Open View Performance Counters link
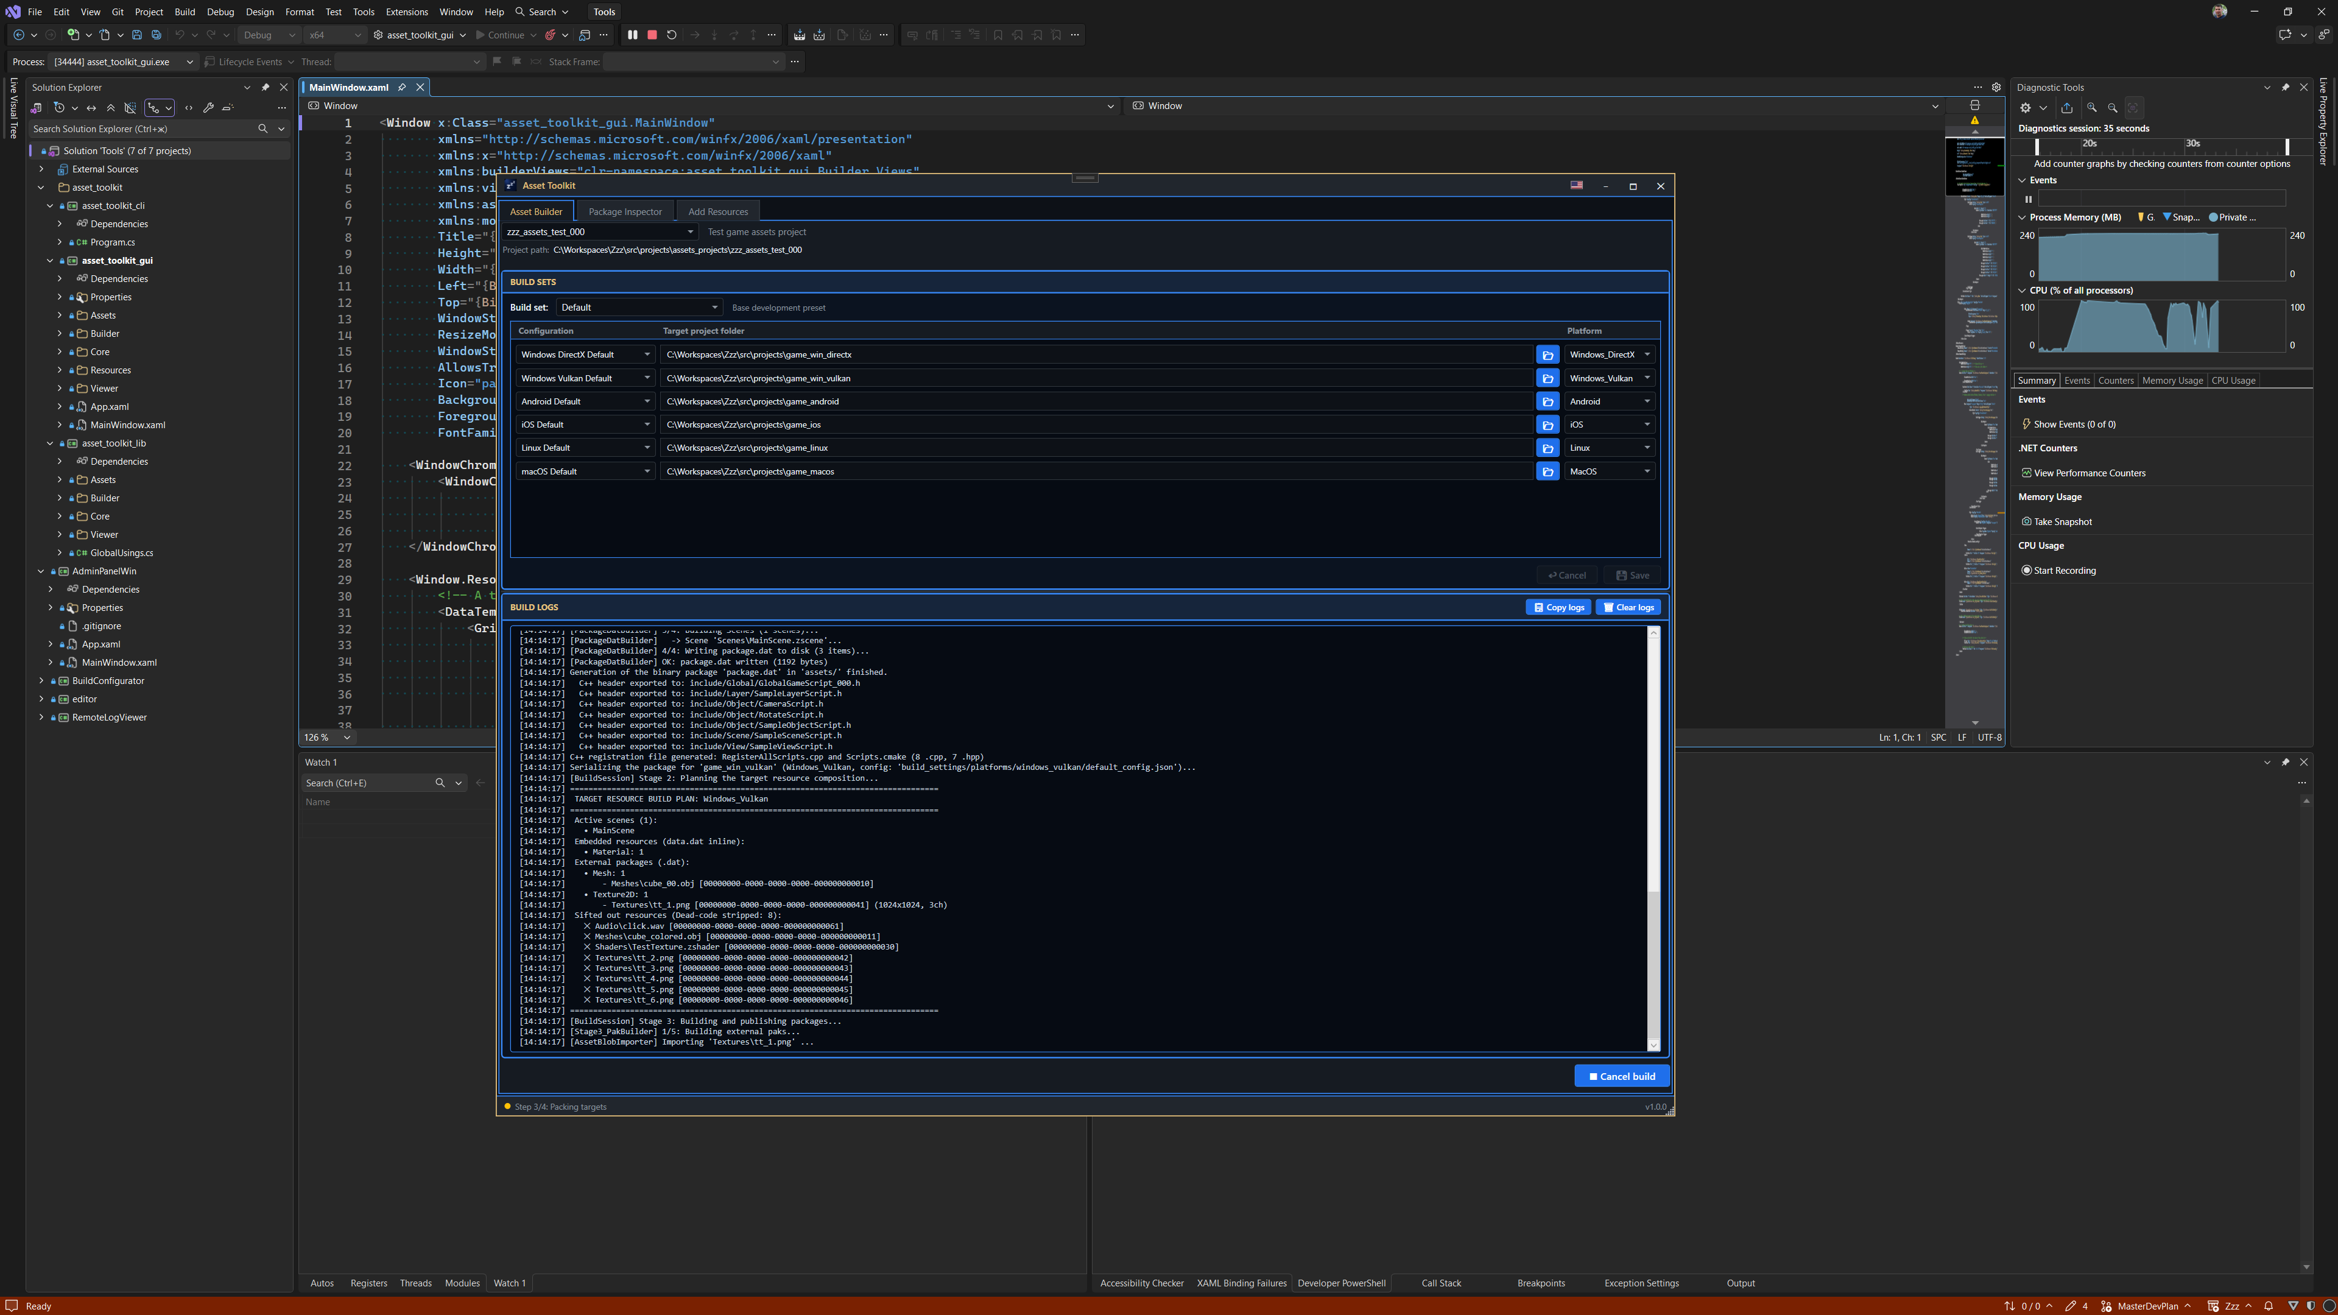 tap(2090, 473)
